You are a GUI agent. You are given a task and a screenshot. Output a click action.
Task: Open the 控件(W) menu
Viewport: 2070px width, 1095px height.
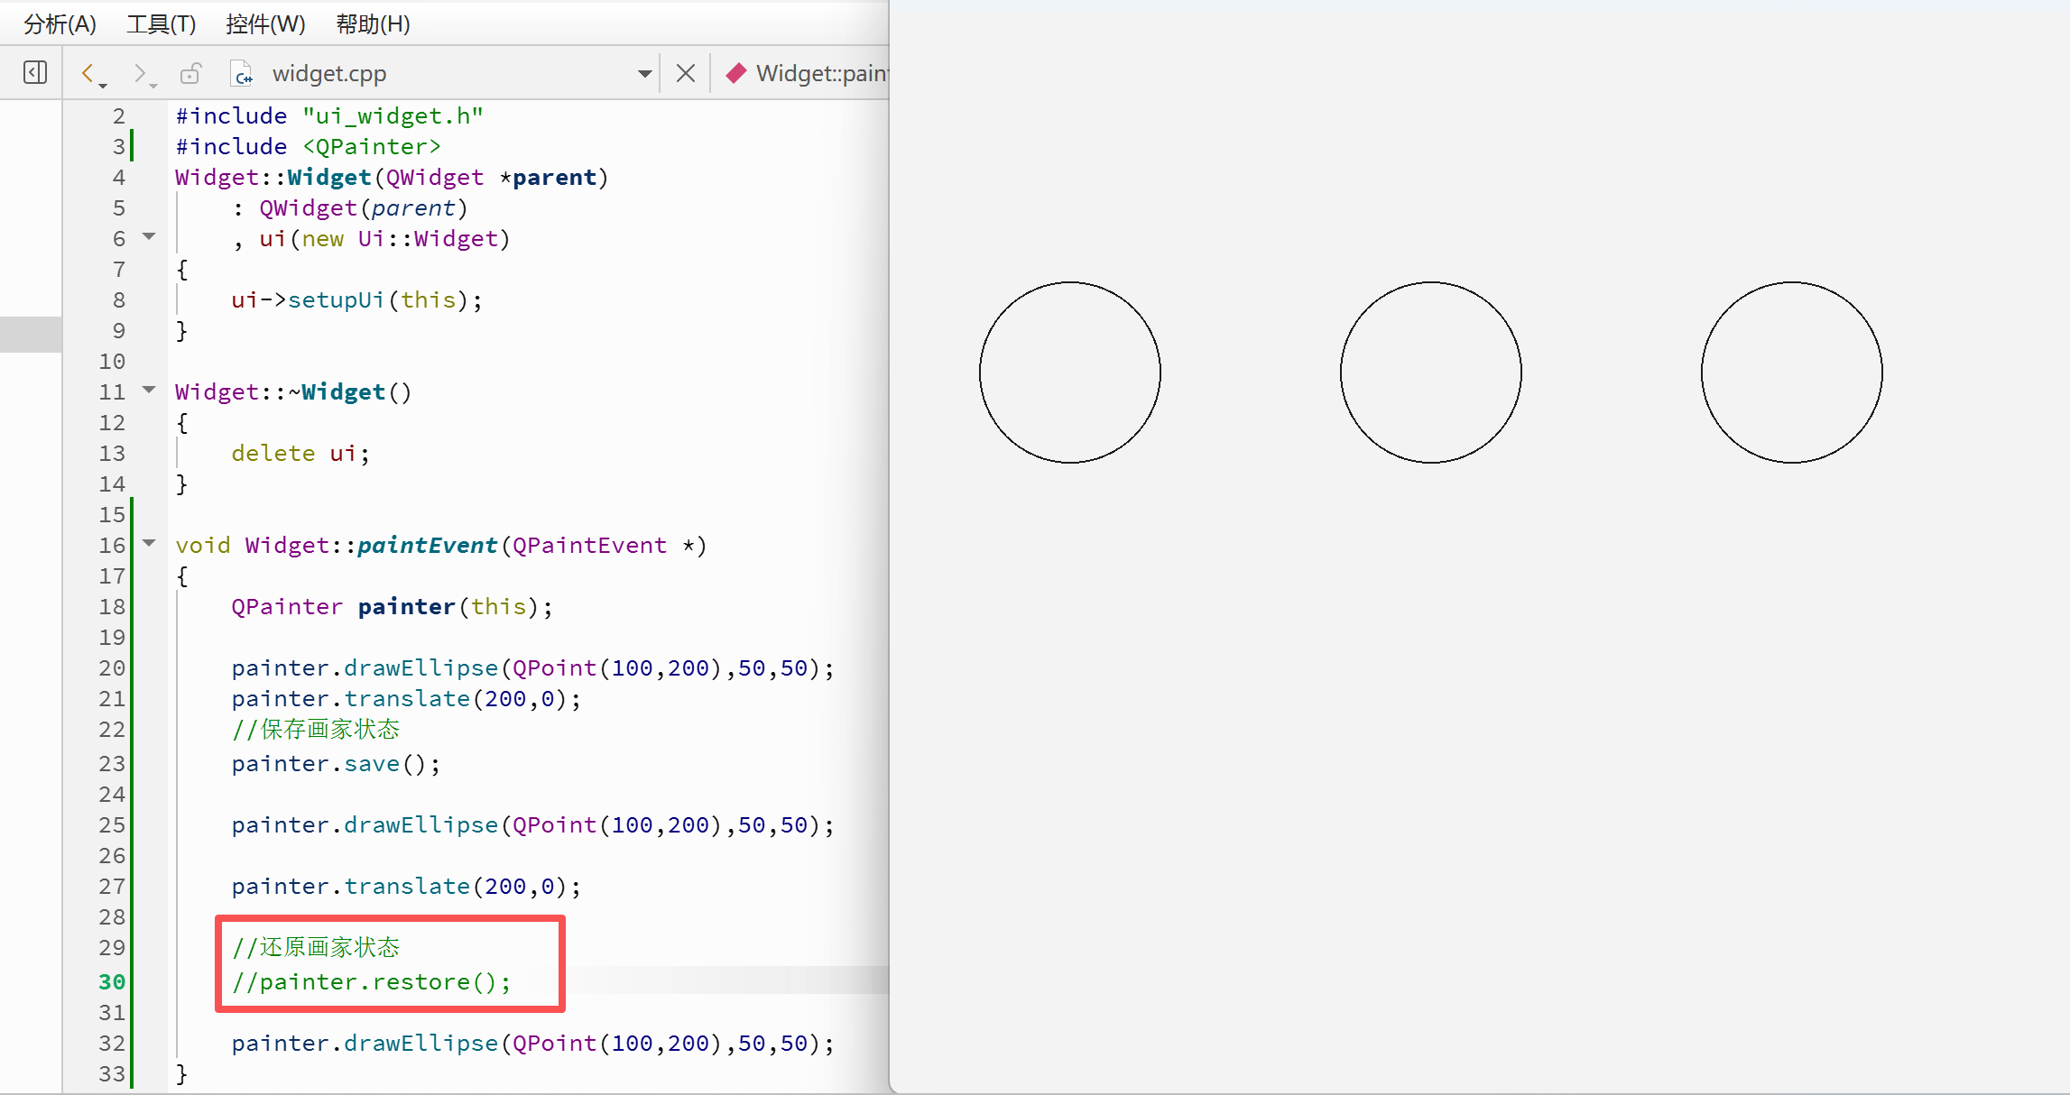(265, 23)
